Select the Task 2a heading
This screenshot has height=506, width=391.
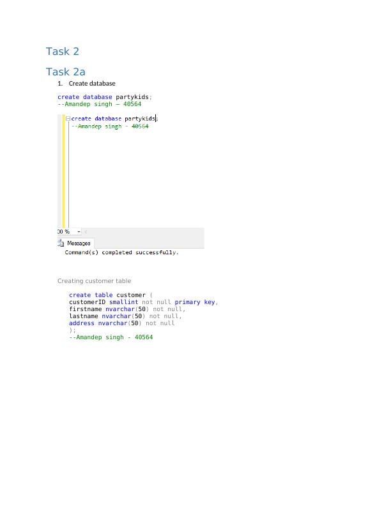(65, 72)
